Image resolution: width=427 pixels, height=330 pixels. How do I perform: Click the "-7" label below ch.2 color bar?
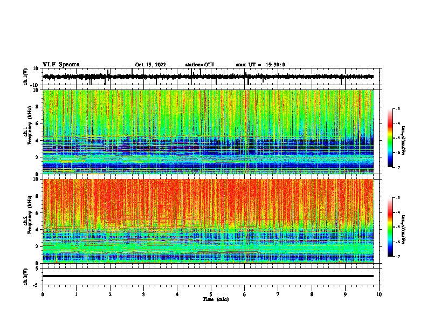397,256
